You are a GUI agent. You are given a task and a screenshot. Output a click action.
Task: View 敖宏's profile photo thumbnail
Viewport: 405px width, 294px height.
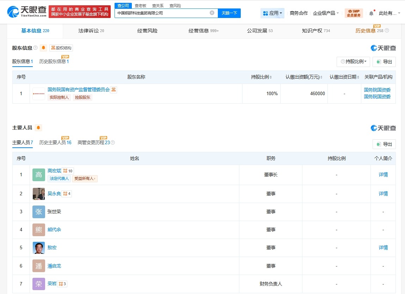[x=38, y=247]
